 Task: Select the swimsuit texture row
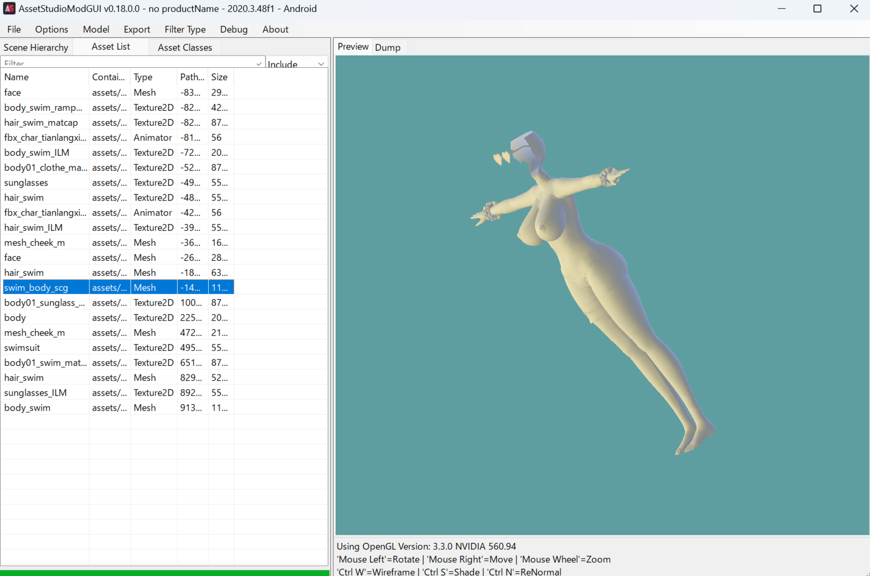pos(117,348)
